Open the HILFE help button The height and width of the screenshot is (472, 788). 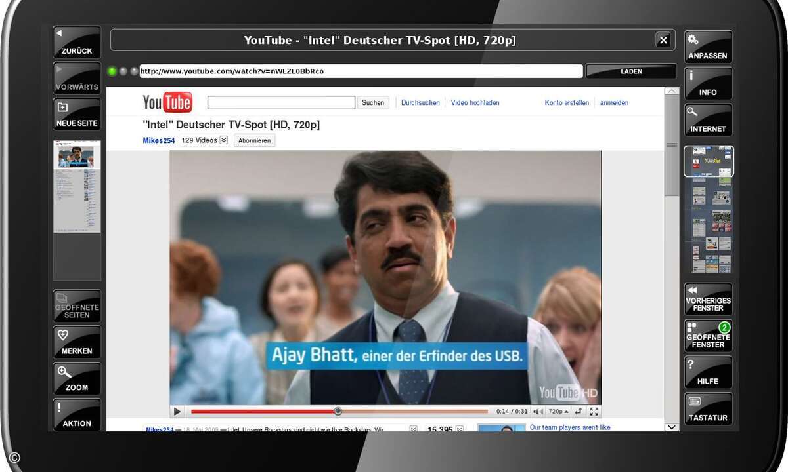point(708,372)
